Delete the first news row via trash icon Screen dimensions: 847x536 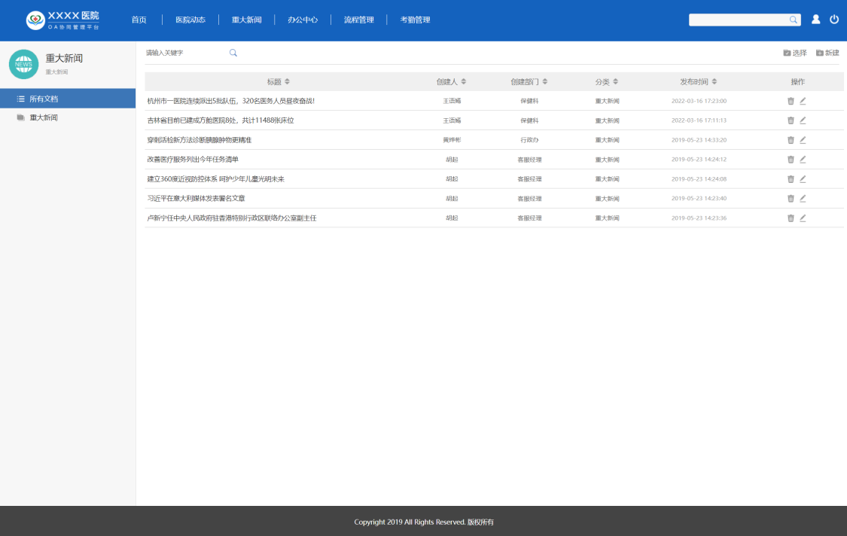click(x=791, y=101)
